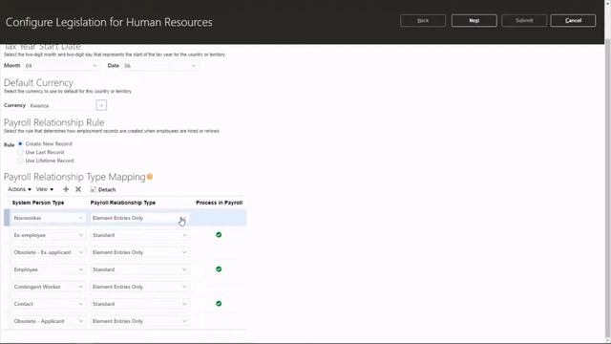Click Process in Payroll column header
The height and width of the screenshot is (344, 611).
[219, 203]
